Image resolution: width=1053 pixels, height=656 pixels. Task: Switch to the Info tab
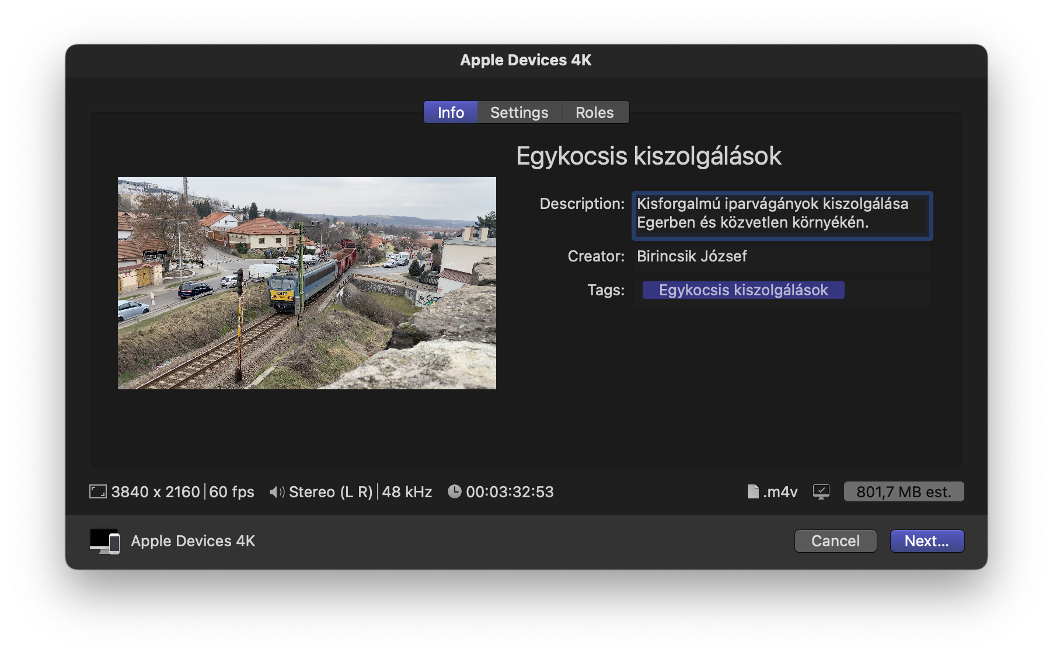pos(451,112)
